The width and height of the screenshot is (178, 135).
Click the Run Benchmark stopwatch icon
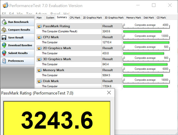pos(4,22)
